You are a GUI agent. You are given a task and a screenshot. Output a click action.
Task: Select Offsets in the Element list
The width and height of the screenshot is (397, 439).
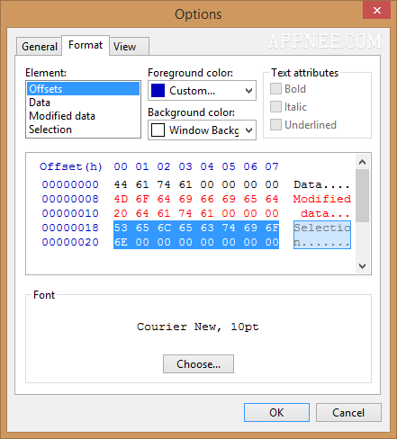coord(83,89)
